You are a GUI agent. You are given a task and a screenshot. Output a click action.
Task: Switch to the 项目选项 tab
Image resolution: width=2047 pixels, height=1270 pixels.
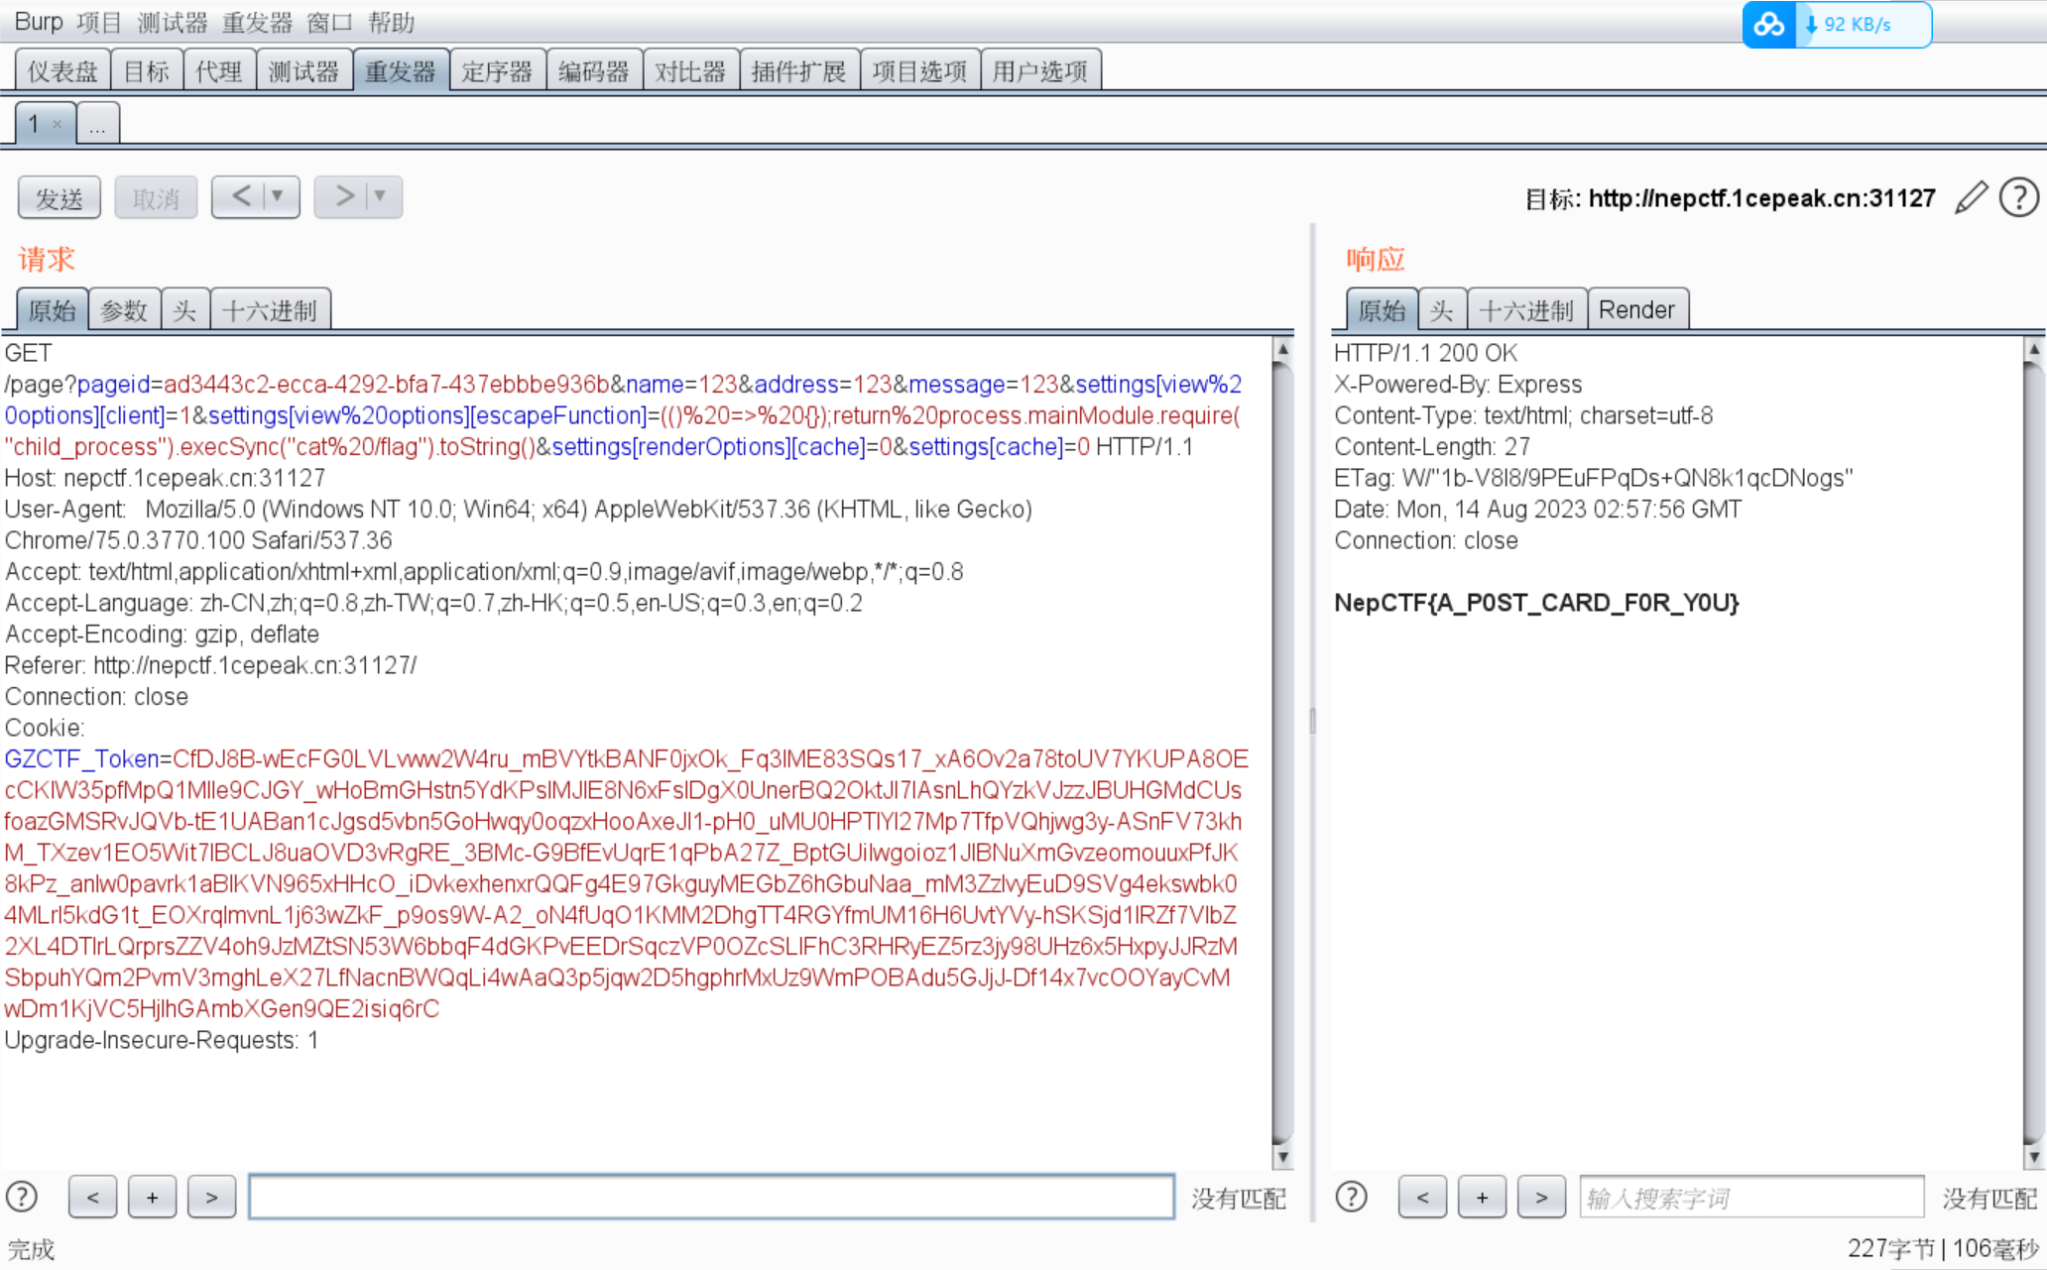pos(920,70)
